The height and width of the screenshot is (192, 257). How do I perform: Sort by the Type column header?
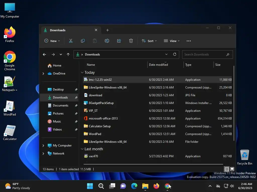(188, 65)
